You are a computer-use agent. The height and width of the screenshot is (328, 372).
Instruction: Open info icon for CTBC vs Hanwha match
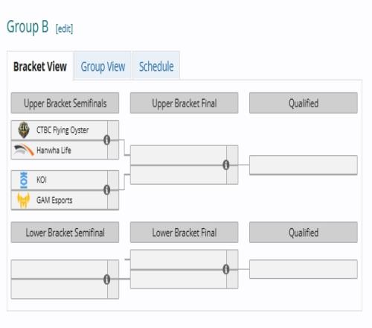click(x=107, y=140)
